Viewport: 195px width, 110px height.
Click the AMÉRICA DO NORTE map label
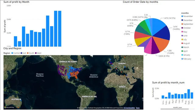[x=68, y=62]
